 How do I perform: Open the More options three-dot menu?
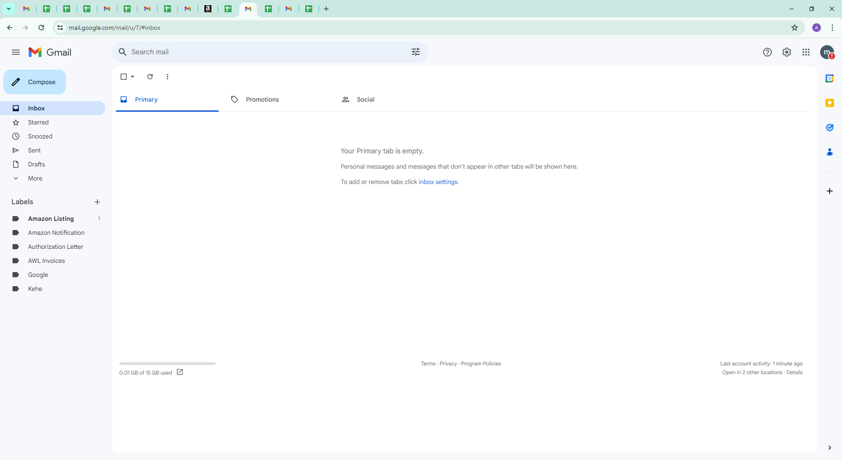pyautogui.click(x=168, y=77)
